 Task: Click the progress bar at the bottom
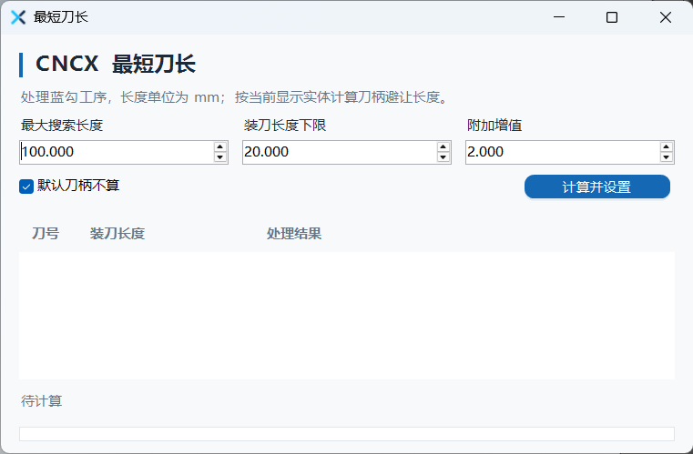[347, 434]
